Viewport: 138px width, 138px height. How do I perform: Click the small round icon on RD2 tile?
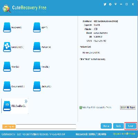point(26,101)
